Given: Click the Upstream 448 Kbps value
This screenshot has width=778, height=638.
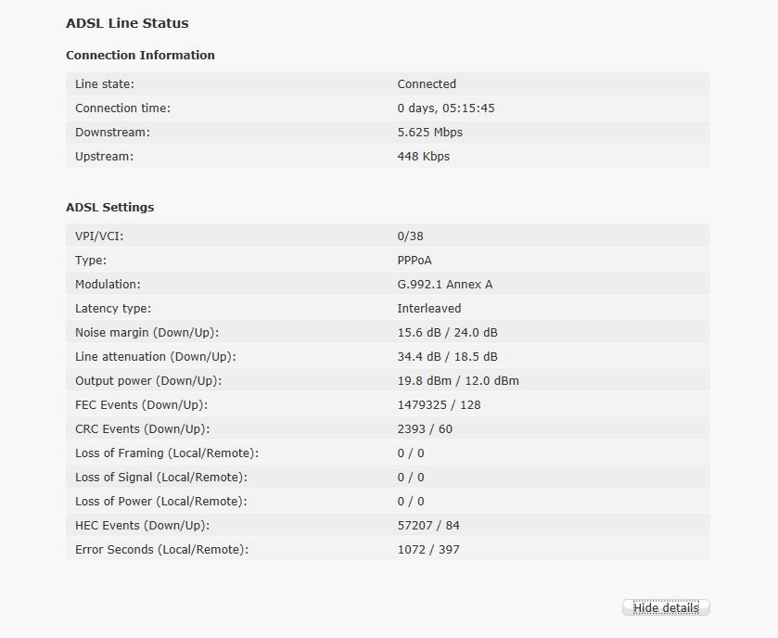Looking at the screenshot, I should point(424,157).
